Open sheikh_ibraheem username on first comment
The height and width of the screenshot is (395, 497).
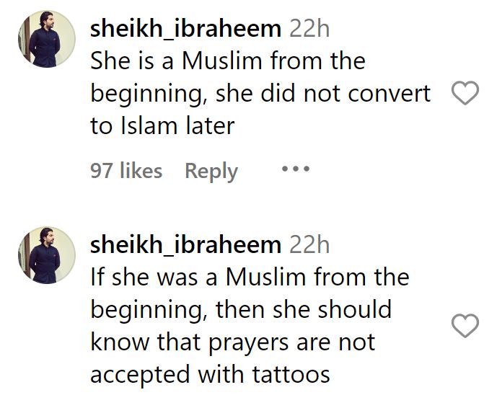click(x=185, y=29)
